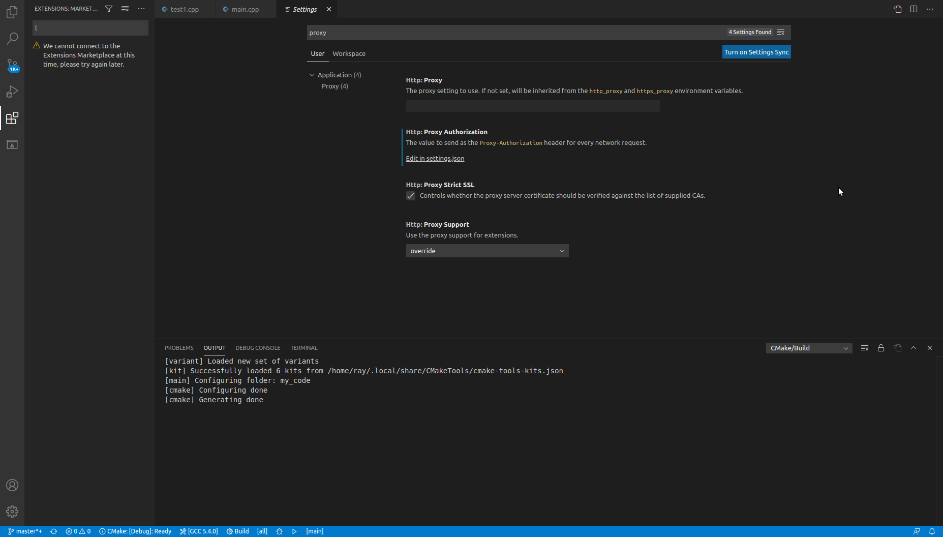Open output log file icon
Screen dimensions: 943x537
[x=898, y=348]
